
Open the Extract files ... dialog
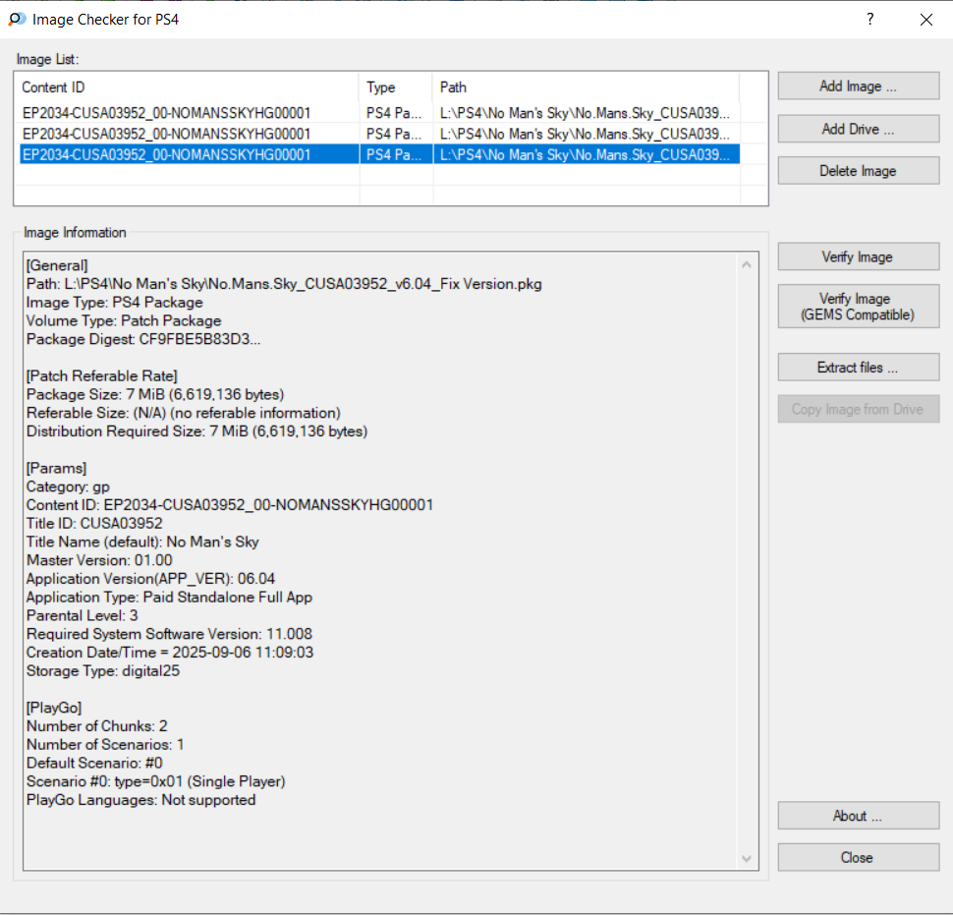point(858,368)
